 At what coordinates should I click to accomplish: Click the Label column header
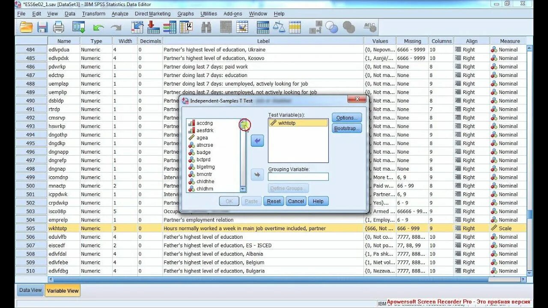(263, 41)
